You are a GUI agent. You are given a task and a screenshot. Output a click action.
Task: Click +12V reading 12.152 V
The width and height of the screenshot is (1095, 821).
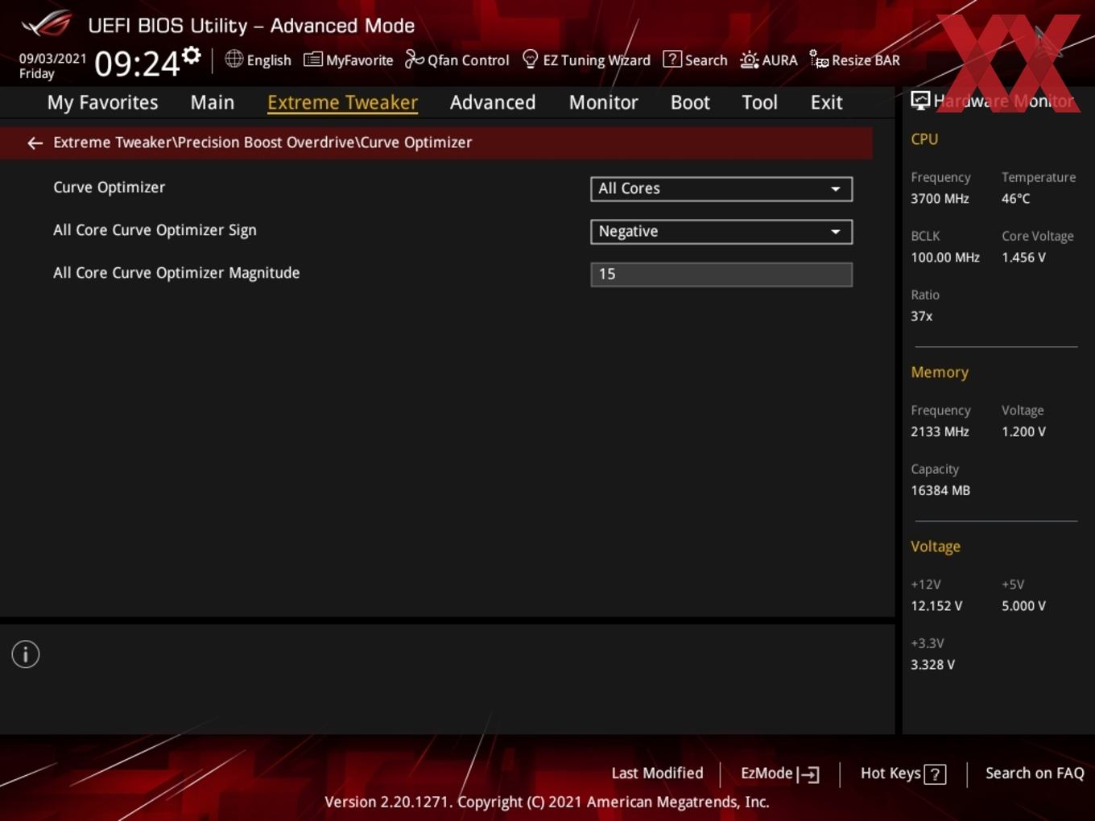[936, 606]
